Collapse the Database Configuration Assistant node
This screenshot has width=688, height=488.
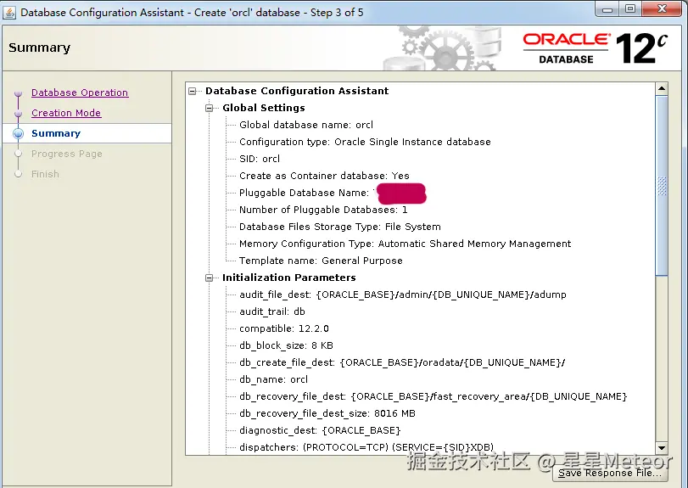click(193, 91)
